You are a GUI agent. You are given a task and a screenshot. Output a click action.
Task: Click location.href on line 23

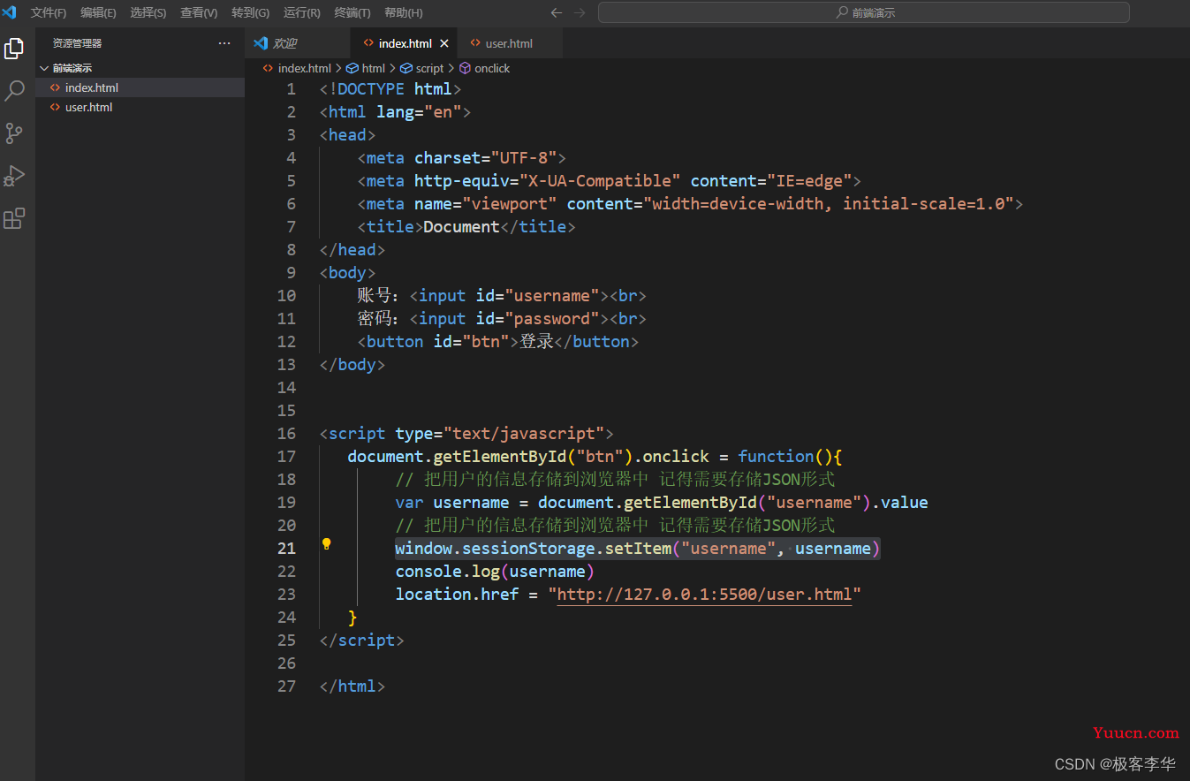click(457, 594)
